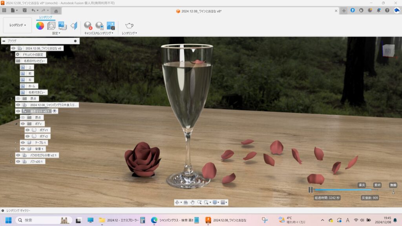402x226 pixels.
Task: Click the in-canvas render start icon
Action: coord(88,26)
